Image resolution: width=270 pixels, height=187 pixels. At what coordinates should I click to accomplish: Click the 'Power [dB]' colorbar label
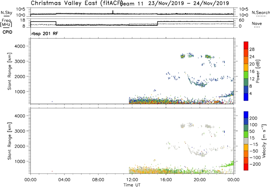pos(258,71)
